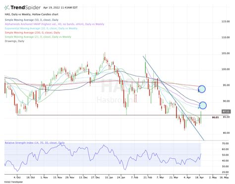Viewport: 235px width, 184px height.
Task: Click the ©2022 TrendSpider copyright text
Action: pyautogui.click(x=13, y=182)
